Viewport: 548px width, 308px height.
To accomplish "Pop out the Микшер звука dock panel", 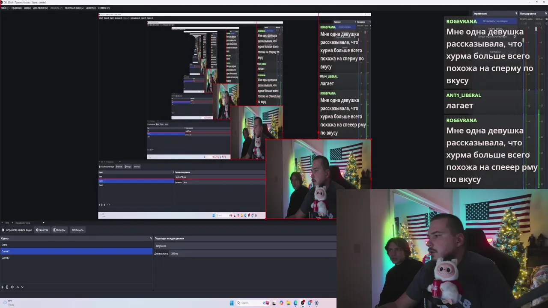I will [x=546, y=13].
